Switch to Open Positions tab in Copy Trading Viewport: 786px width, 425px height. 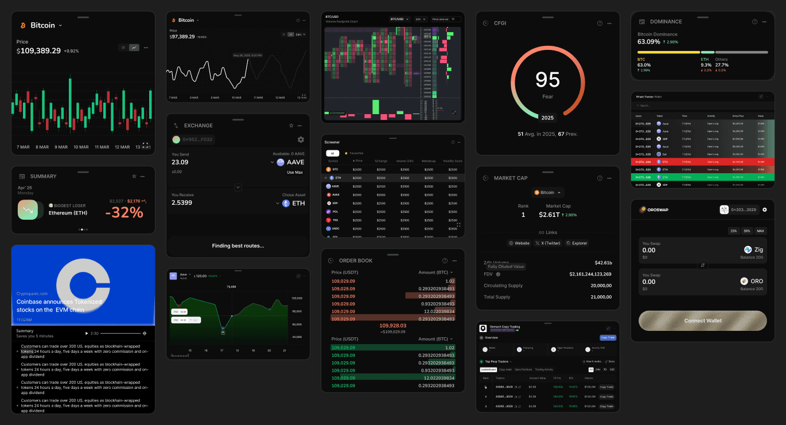[x=523, y=369]
